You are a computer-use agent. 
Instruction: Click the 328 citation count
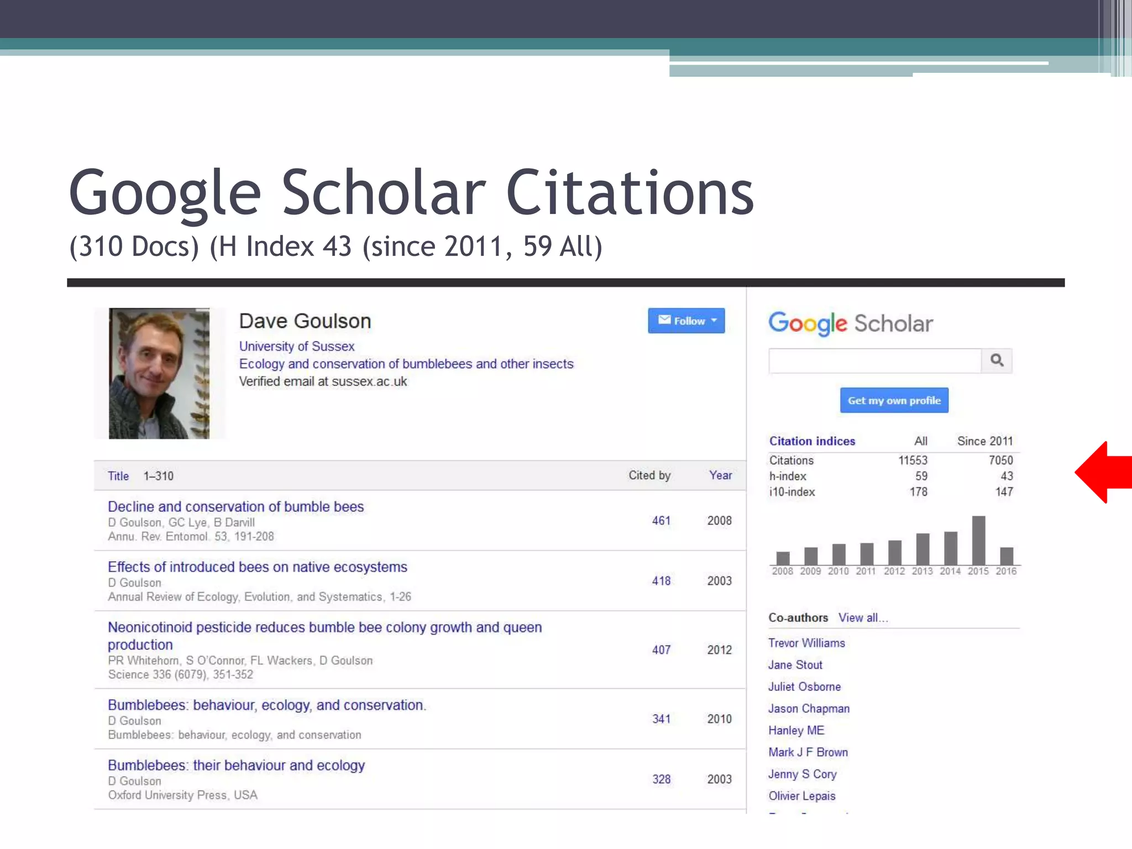[x=661, y=779]
